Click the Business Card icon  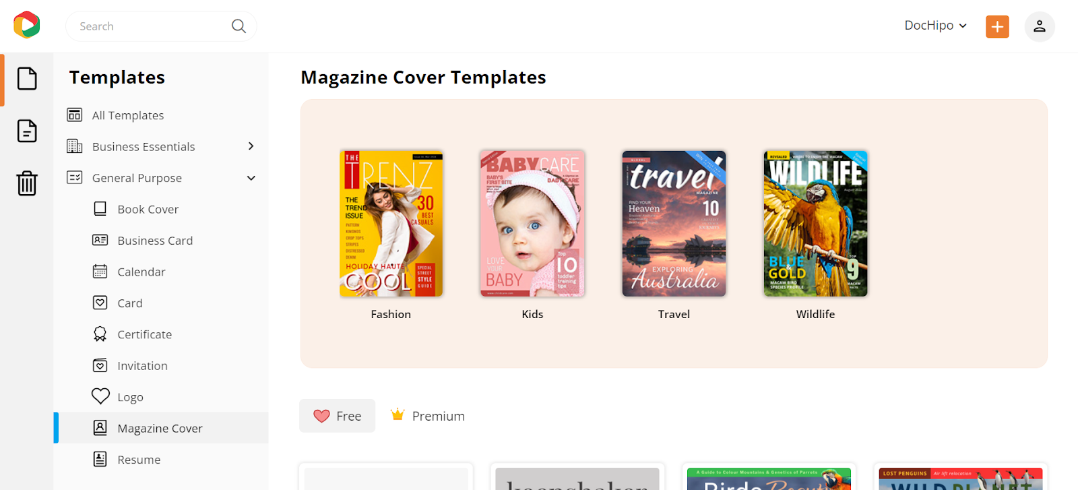[100, 240]
